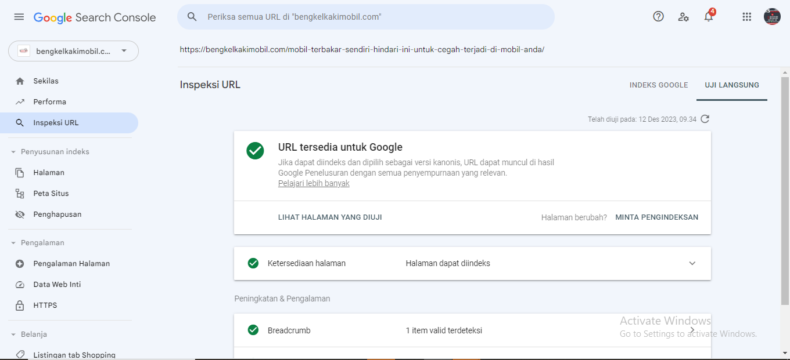The image size is (790, 360).
Task: Click the Inspeksi URL page heading
Action: coord(210,85)
